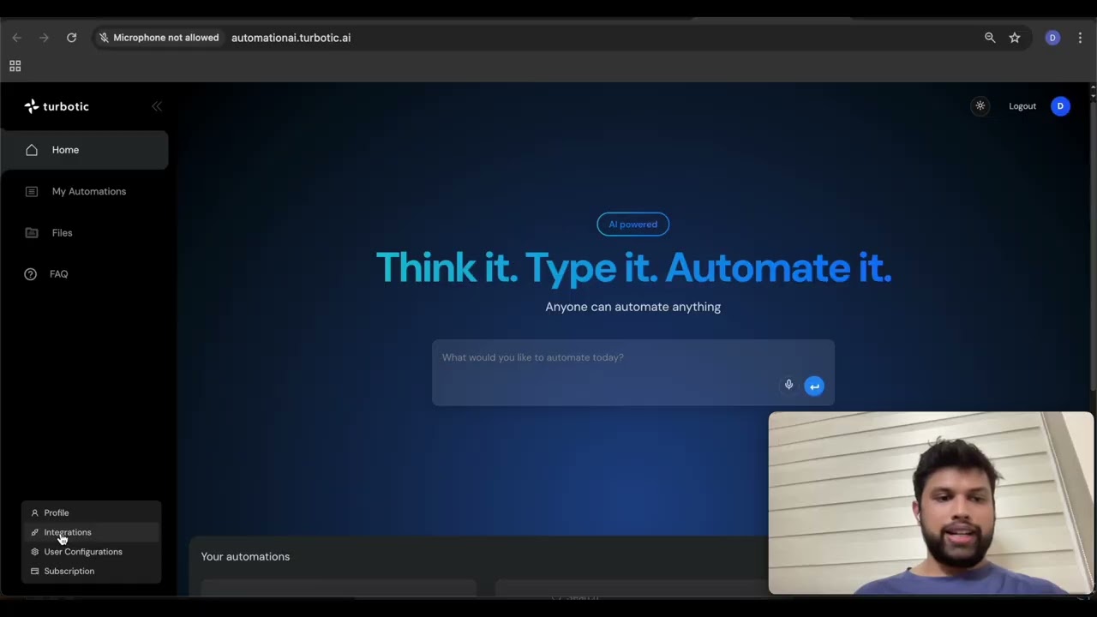Screen dimensions: 1097x617
Task: Open My Automations in sidebar
Action: coord(88,191)
